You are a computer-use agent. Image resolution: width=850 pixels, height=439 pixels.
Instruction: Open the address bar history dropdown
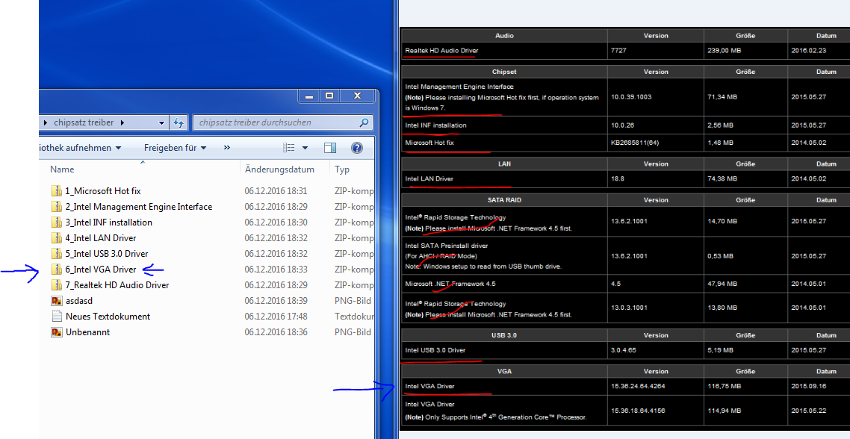pyautogui.click(x=161, y=123)
